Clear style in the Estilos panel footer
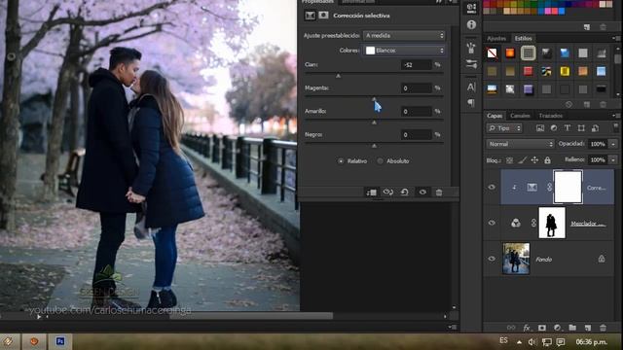 pyautogui.click(x=568, y=105)
